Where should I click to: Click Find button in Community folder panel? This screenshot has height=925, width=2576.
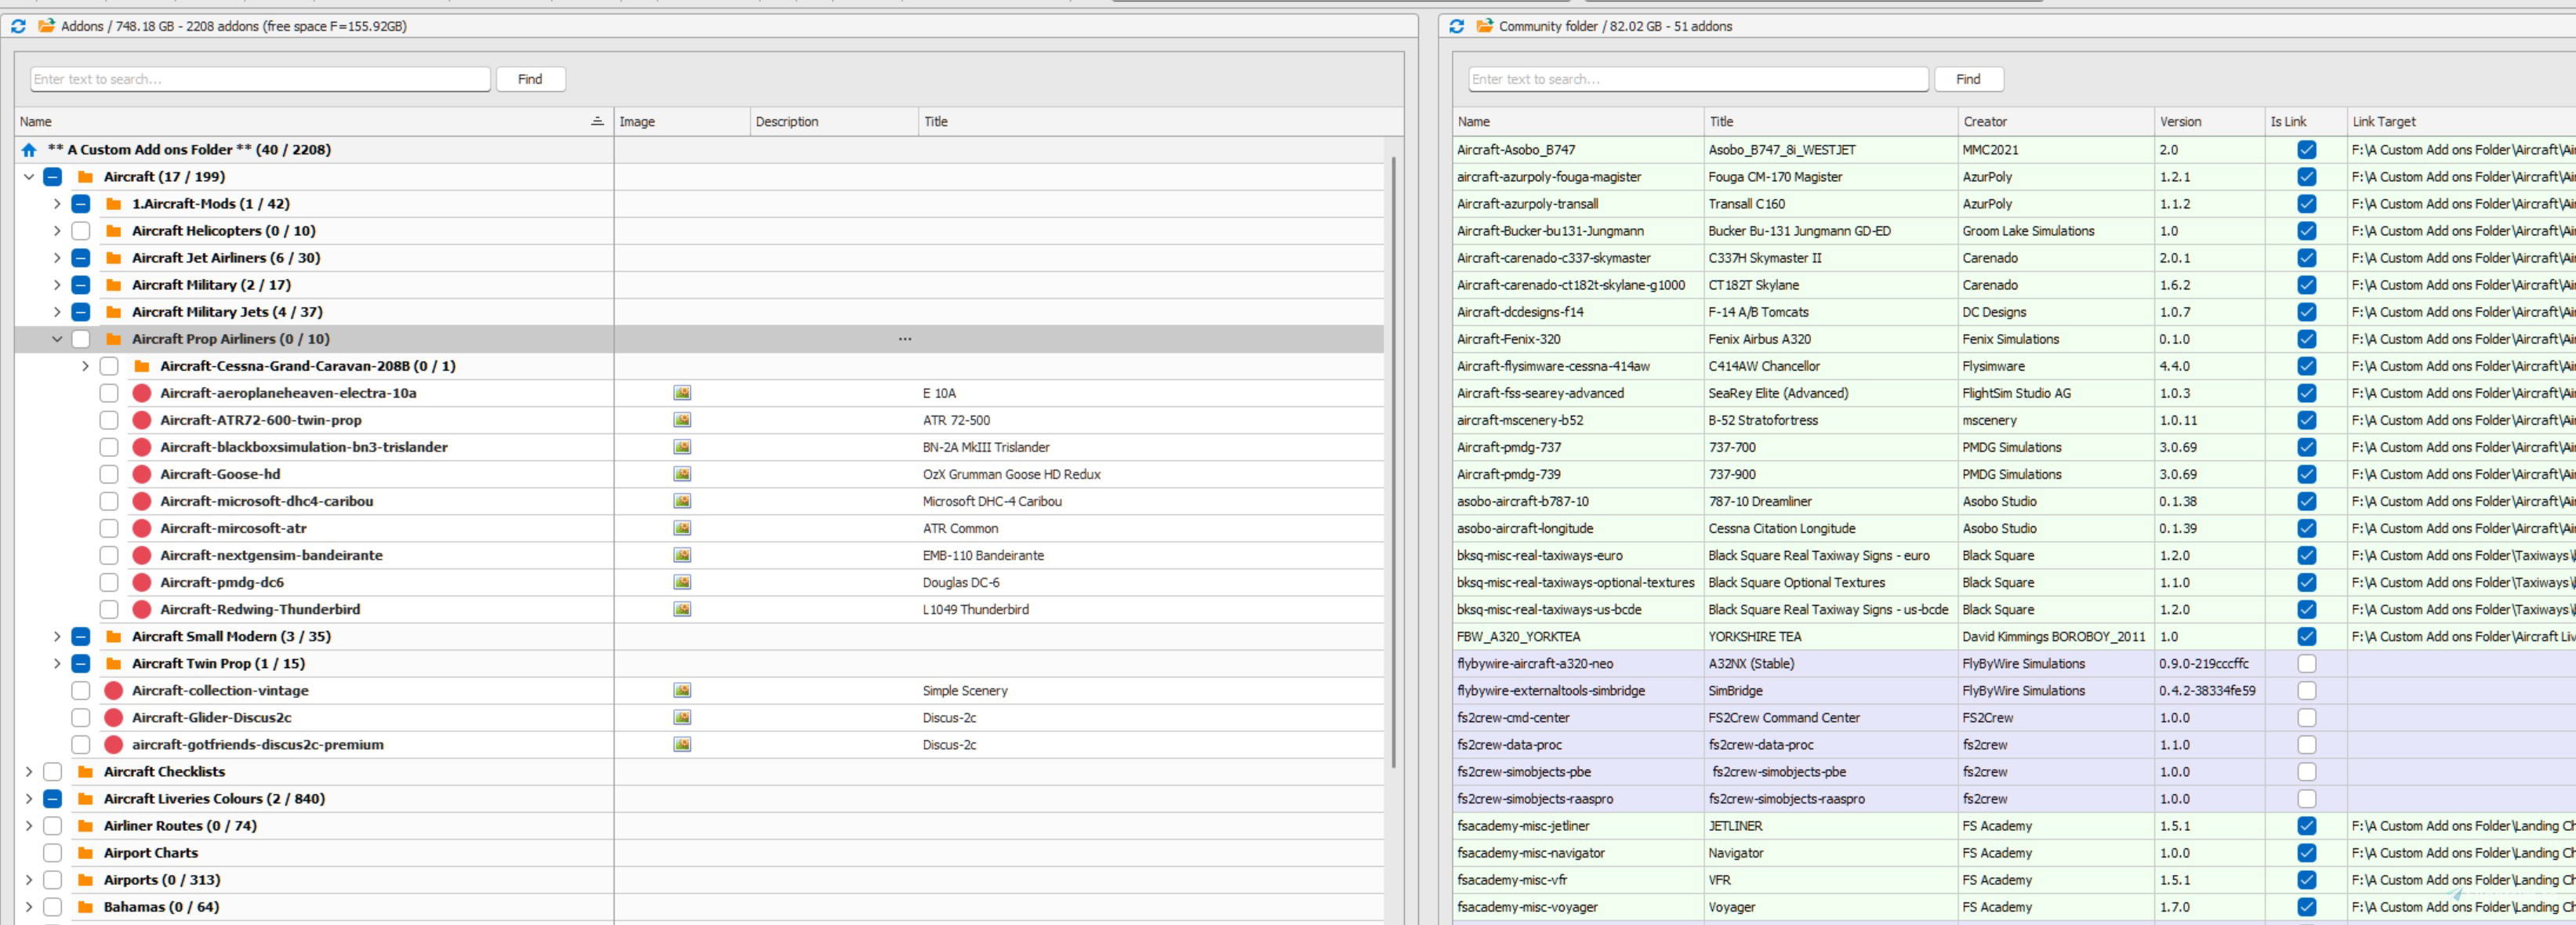coord(1968,79)
